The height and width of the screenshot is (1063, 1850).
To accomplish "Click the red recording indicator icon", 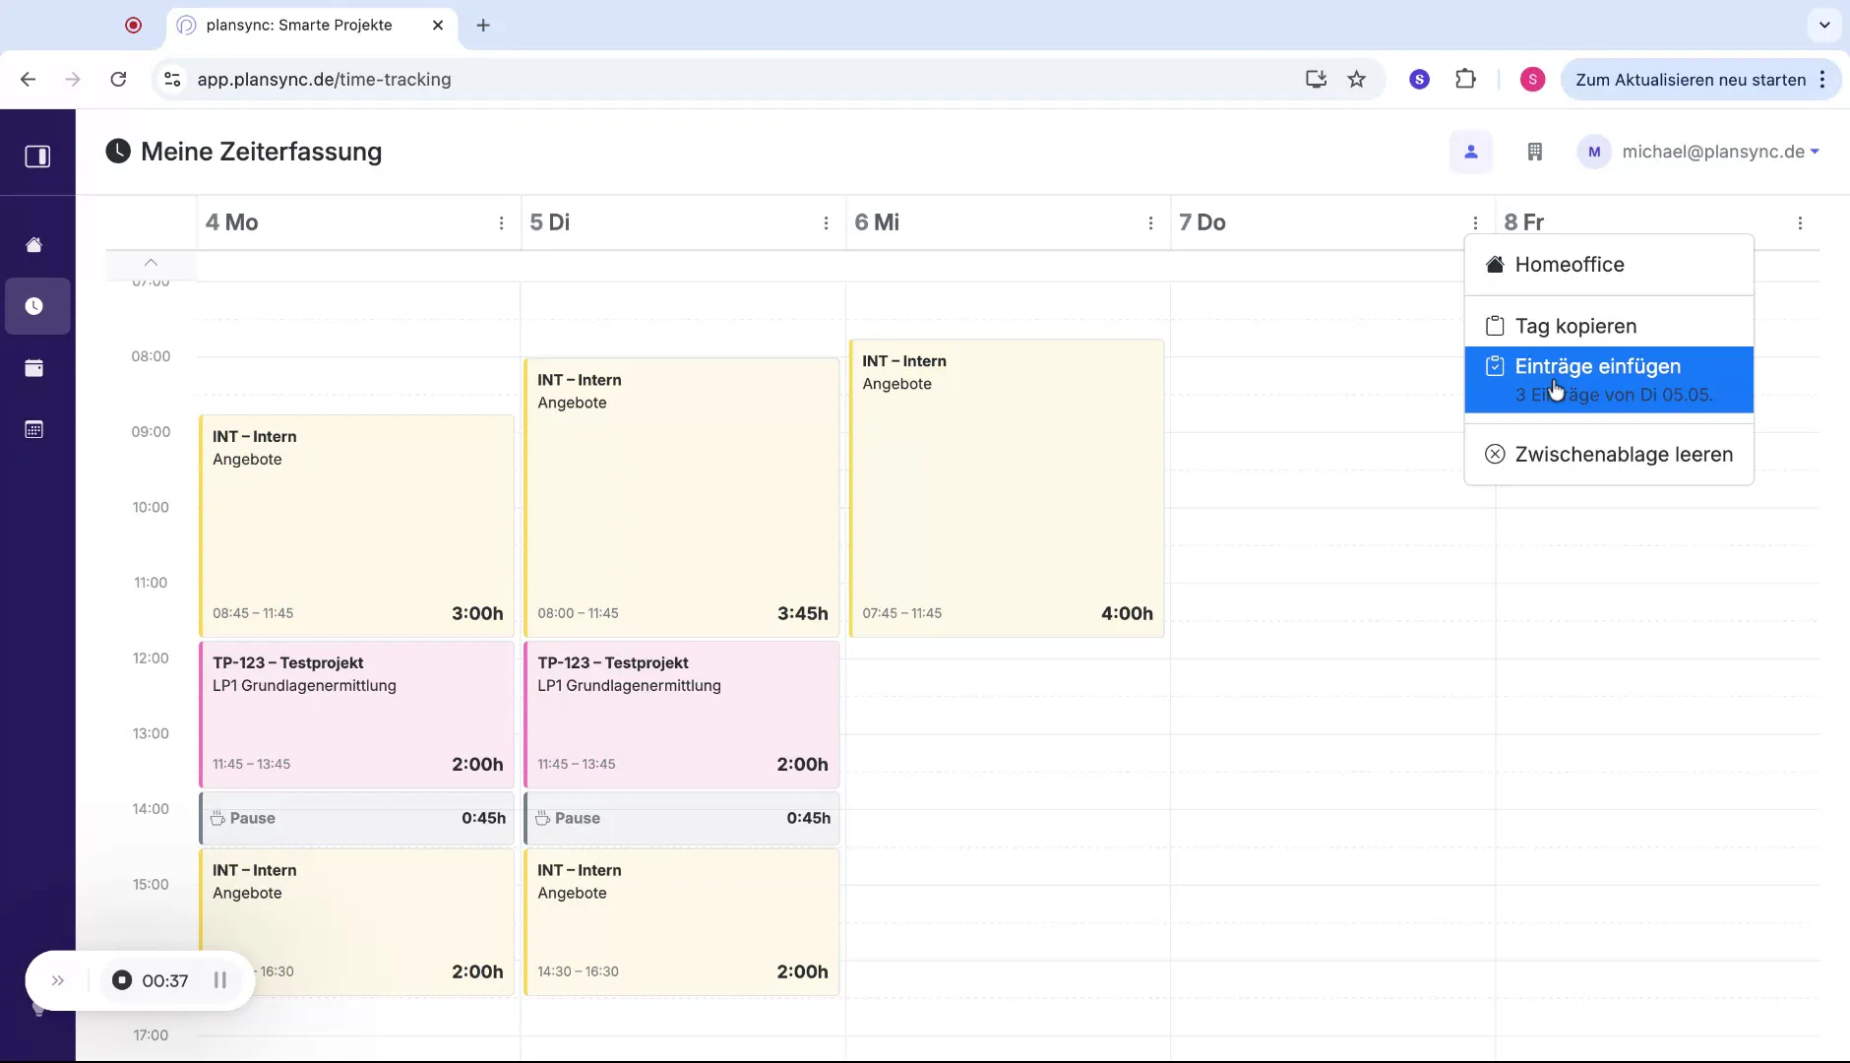I will [134, 26].
